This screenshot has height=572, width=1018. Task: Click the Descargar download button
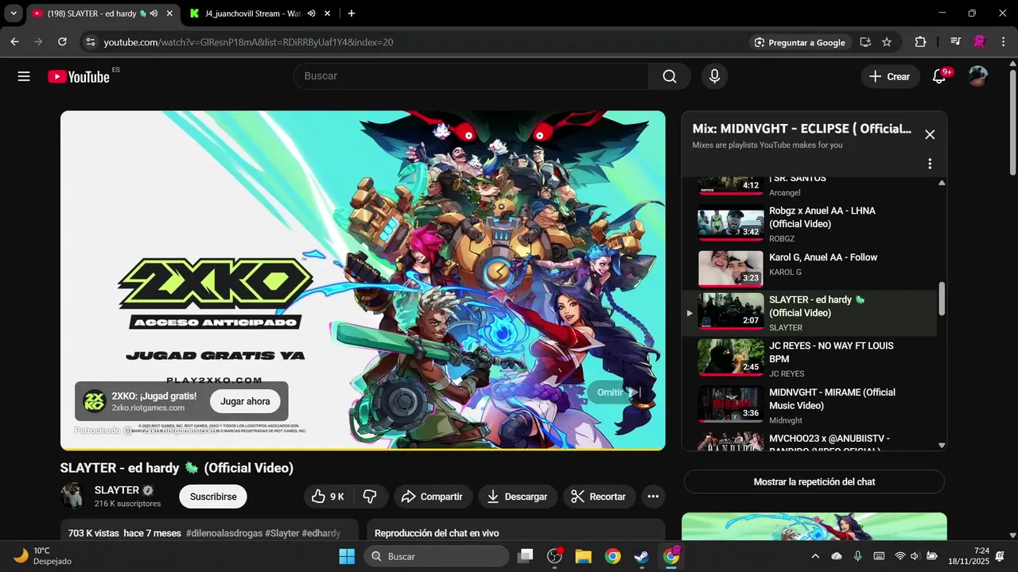pos(517,497)
